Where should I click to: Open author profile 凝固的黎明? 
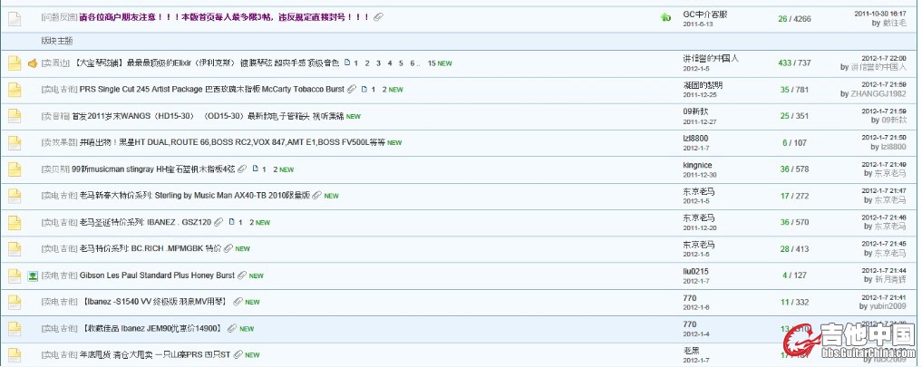[x=703, y=85]
